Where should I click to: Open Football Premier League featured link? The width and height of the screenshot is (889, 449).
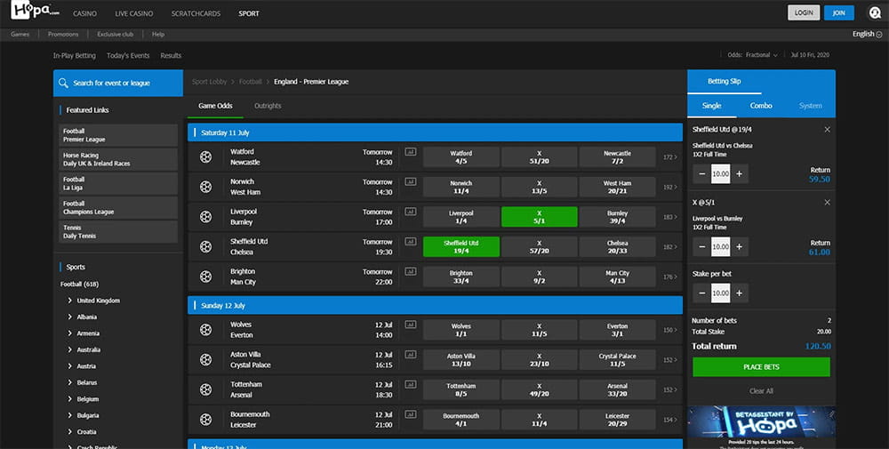coord(118,135)
